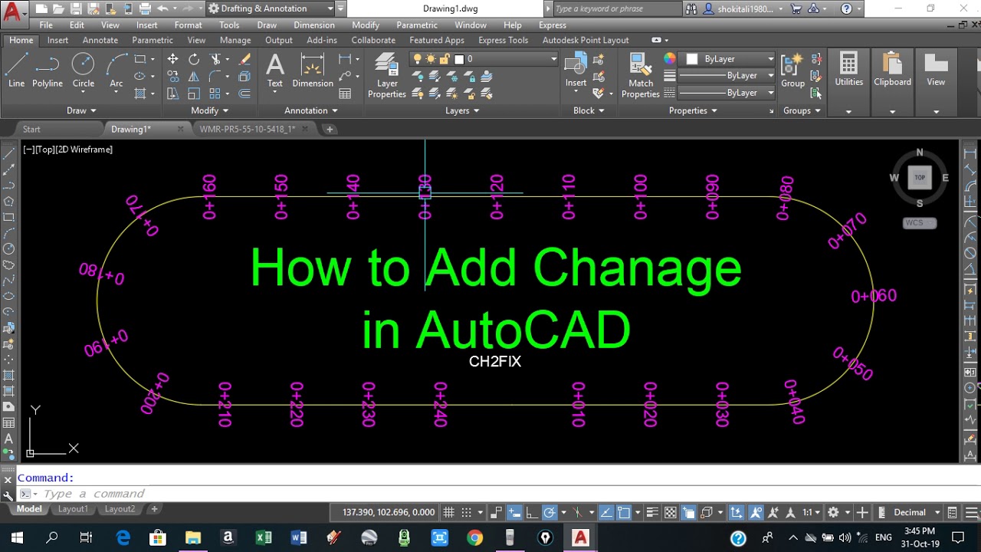Select the Mirror tool
981x552 pixels.
(x=194, y=77)
